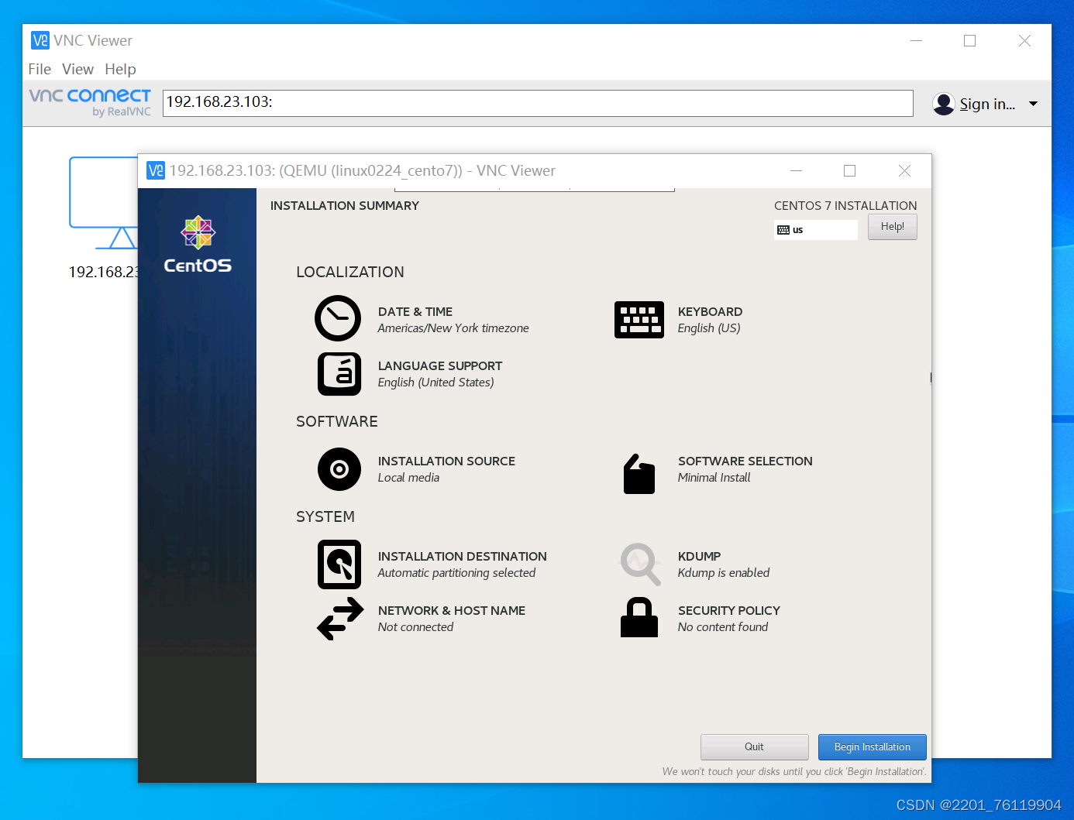Click KEYBOARD label
The width and height of the screenshot is (1074, 820).
tap(710, 311)
